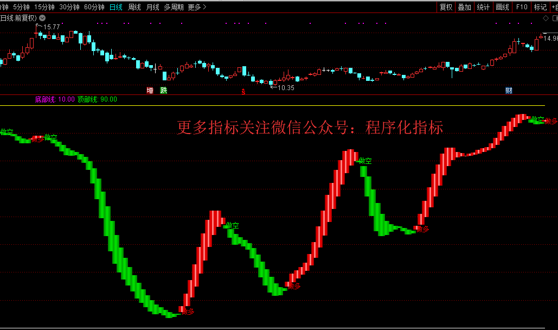Click the 做多 signal at the lowest trough
The image size is (558, 330).
[188, 312]
